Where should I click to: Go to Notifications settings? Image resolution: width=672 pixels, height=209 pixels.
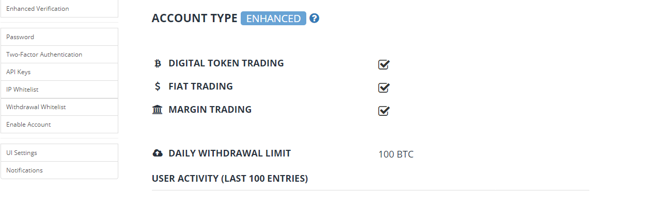pos(24,170)
